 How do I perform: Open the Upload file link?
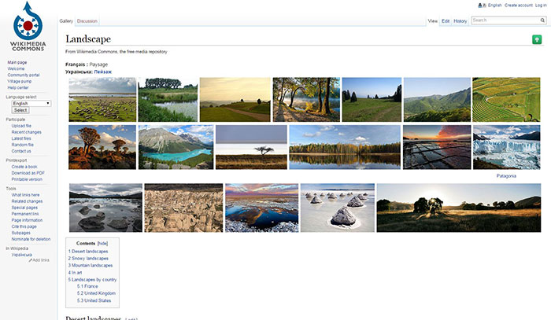click(23, 126)
